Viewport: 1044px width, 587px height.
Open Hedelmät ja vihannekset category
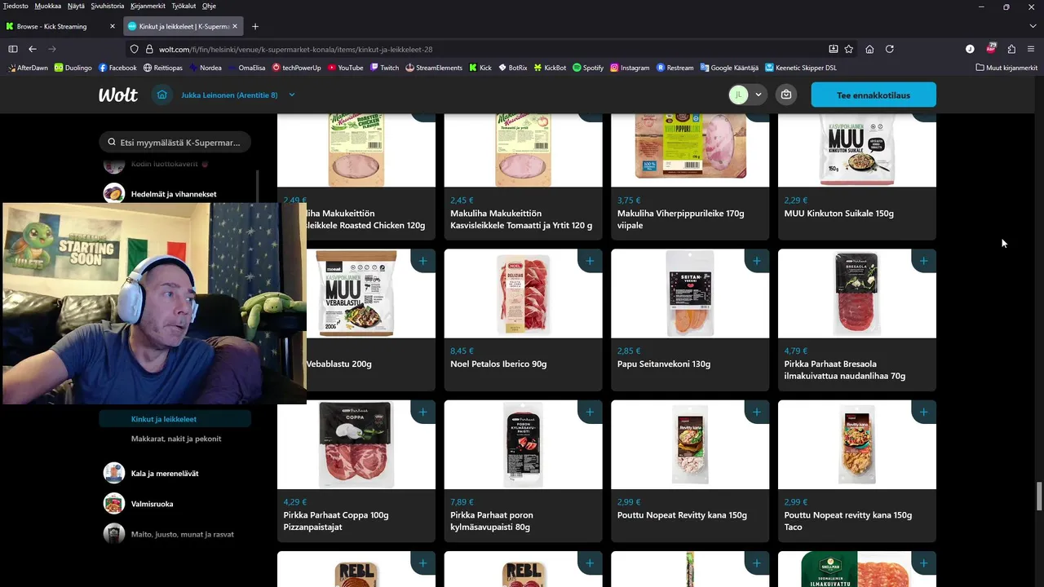pyautogui.click(x=175, y=194)
